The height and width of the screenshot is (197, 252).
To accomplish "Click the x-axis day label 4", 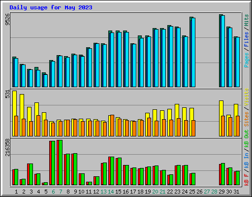I will click(x=38, y=192).
